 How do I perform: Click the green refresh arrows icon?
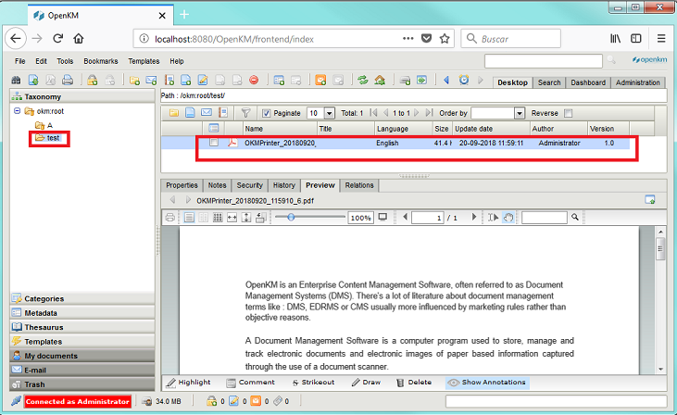point(363,80)
